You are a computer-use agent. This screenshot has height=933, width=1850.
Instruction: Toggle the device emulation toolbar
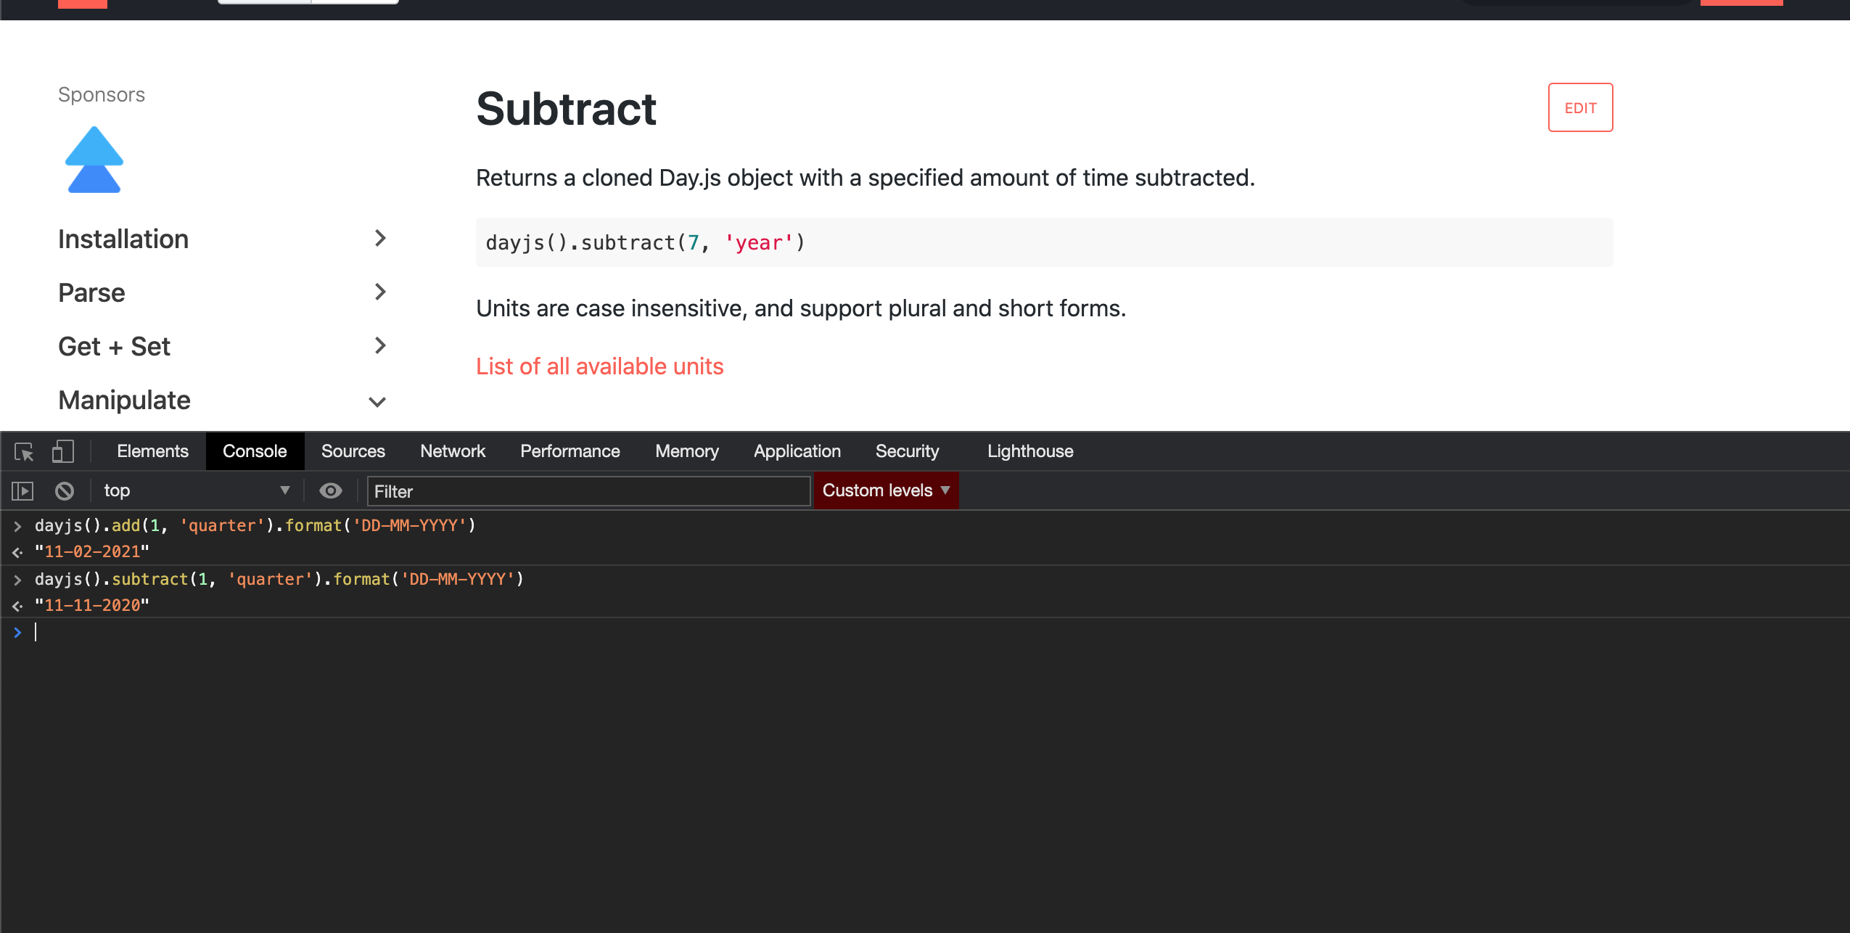62,451
